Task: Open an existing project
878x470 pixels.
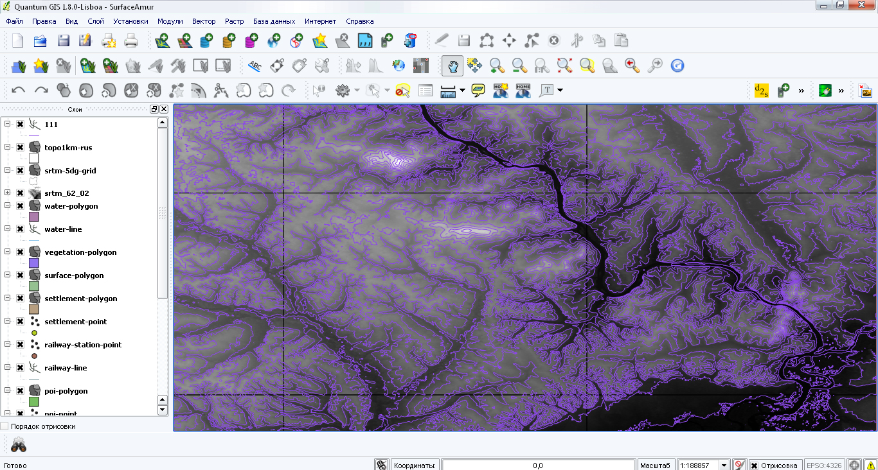Action: point(40,41)
